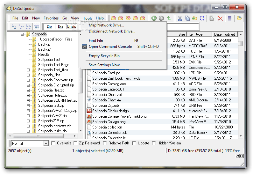253x175 pixels.
Task: Choose Disconnect Network Drive
Action: (124, 31)
